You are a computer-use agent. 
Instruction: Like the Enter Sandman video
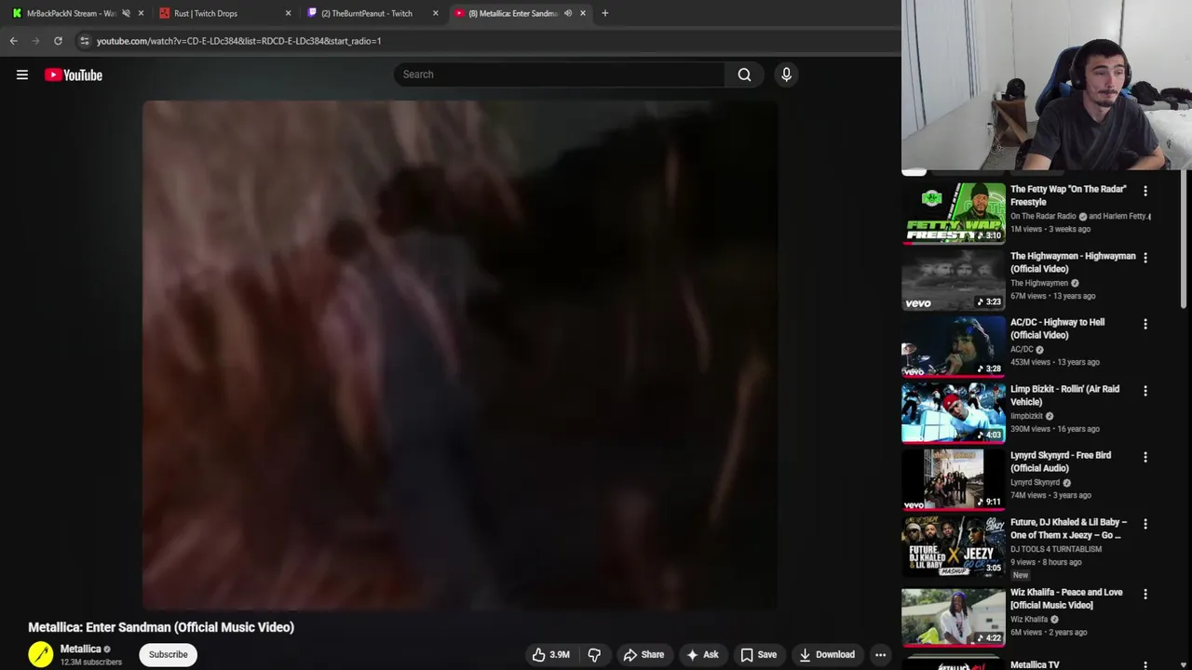pyautogui.click(x=550, y=654)
